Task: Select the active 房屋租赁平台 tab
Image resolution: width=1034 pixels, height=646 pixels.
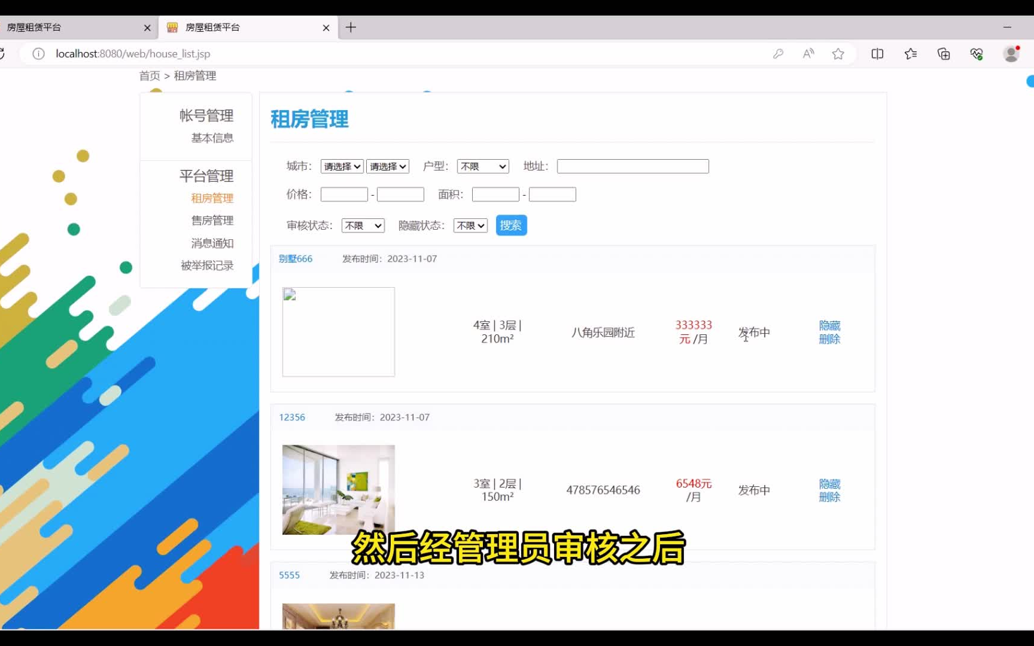Action: (x=248, y=28)
